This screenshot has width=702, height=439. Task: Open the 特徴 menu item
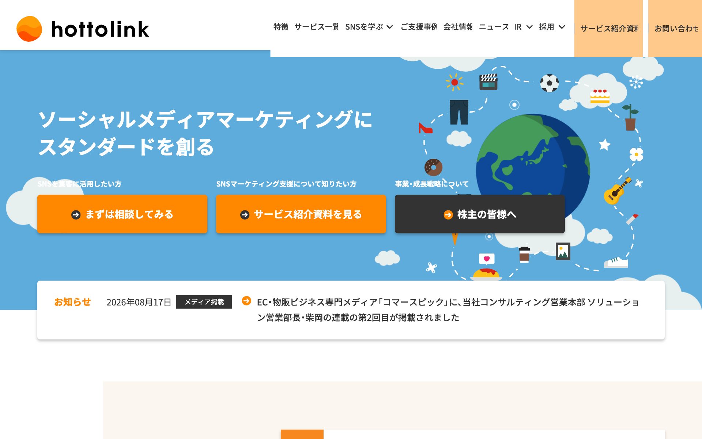click(x=281, y=27)
